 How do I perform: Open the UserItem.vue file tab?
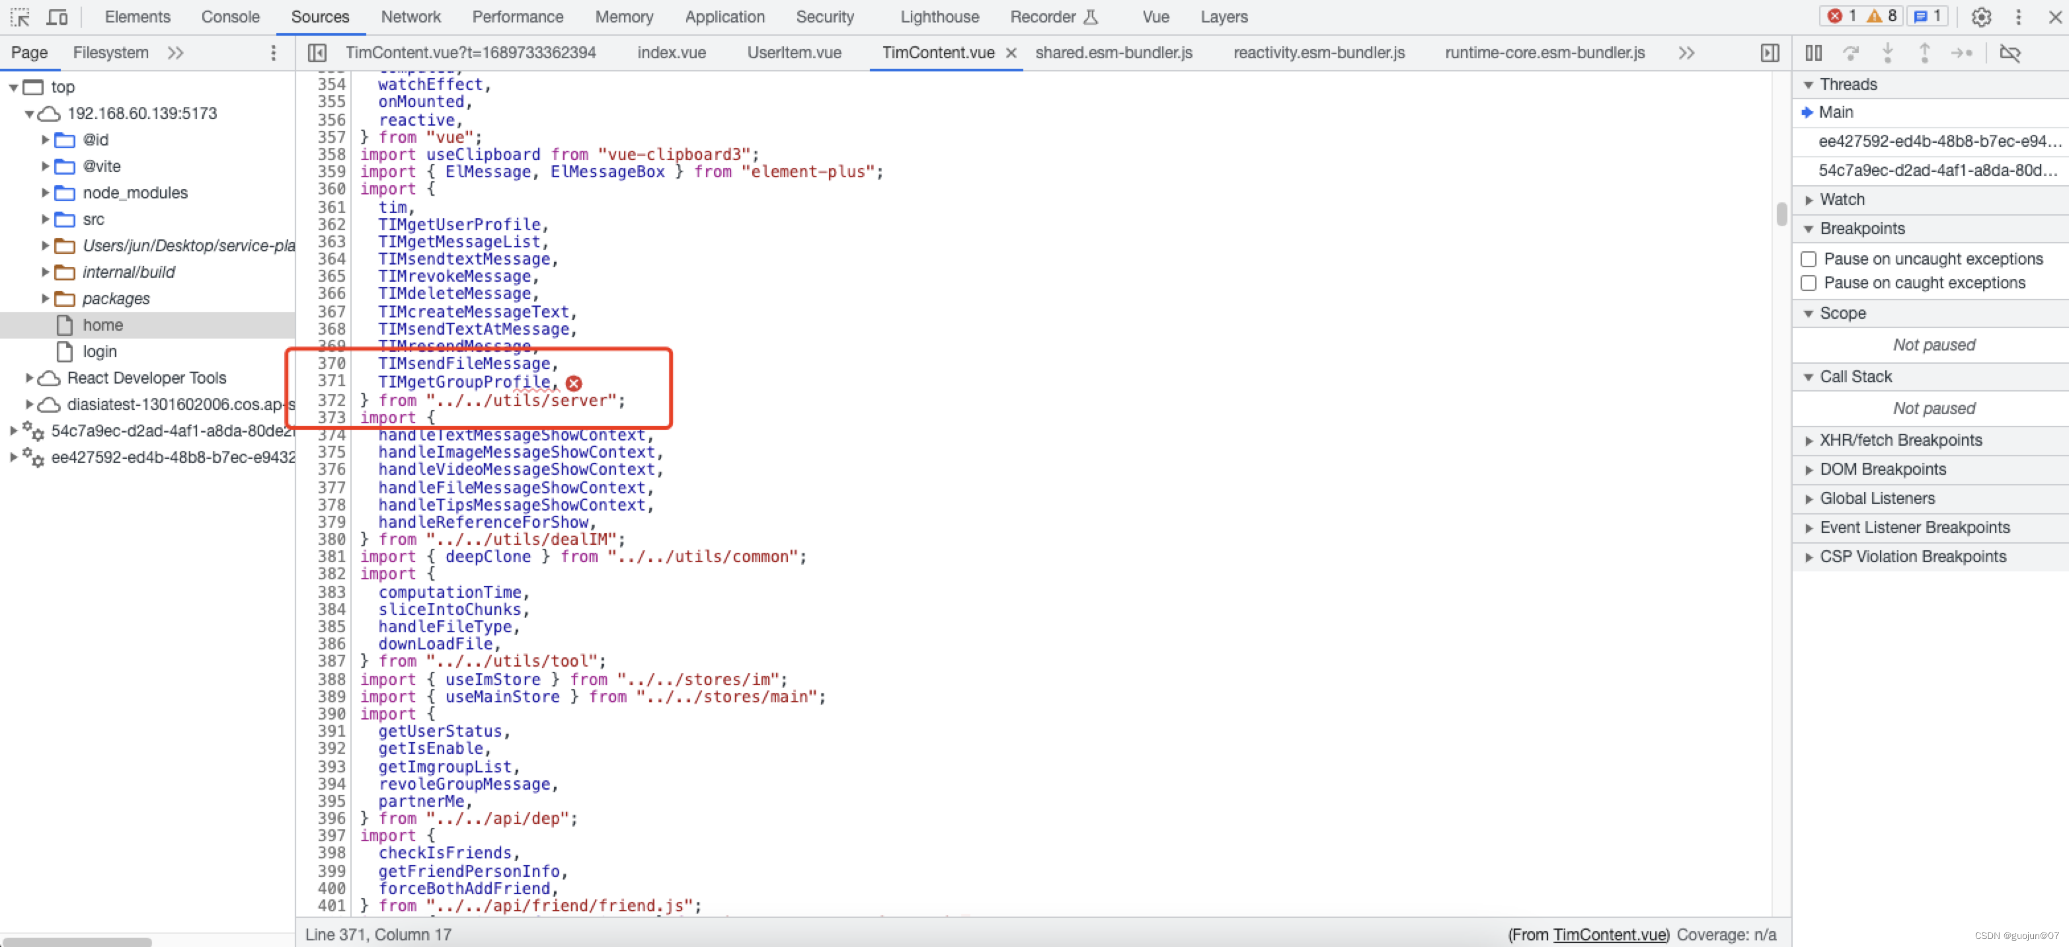click(793, 53)
